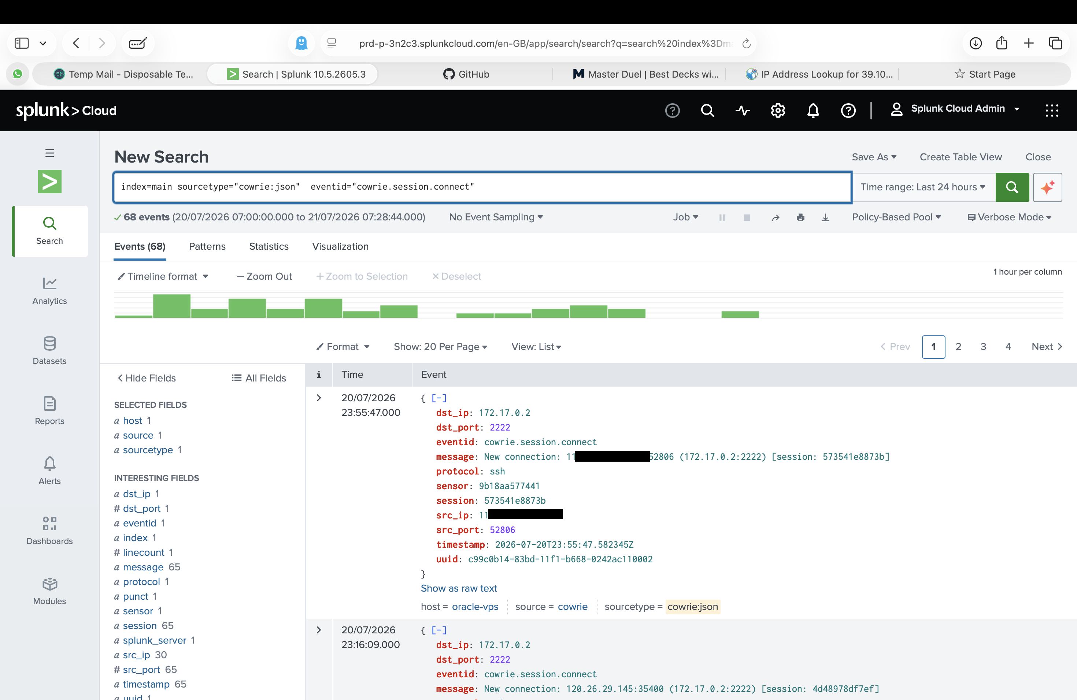Open All Fields list
The width and height of the screenshot is (1077, 700).
pos(259,379)
